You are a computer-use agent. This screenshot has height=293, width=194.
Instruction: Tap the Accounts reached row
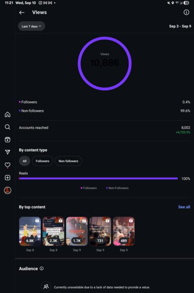[104, 130]
